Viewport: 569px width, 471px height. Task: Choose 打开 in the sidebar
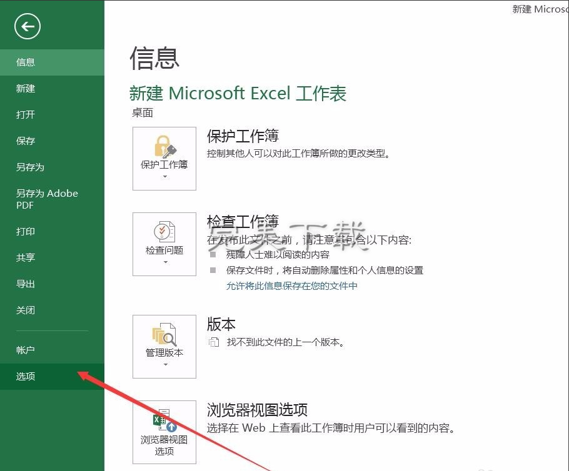coord(52,114)
